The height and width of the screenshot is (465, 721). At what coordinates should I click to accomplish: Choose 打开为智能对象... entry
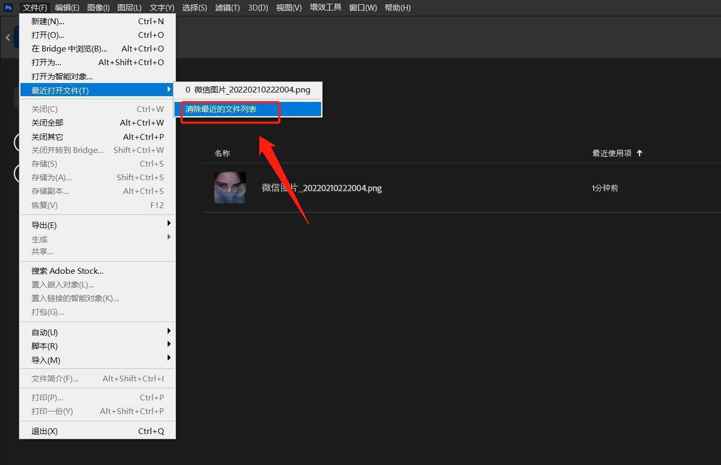point(98,76)
